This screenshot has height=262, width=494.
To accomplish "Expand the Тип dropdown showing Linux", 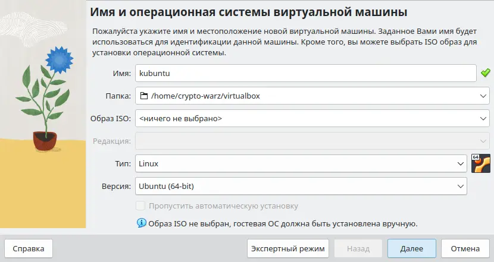I will click(301, 163).
